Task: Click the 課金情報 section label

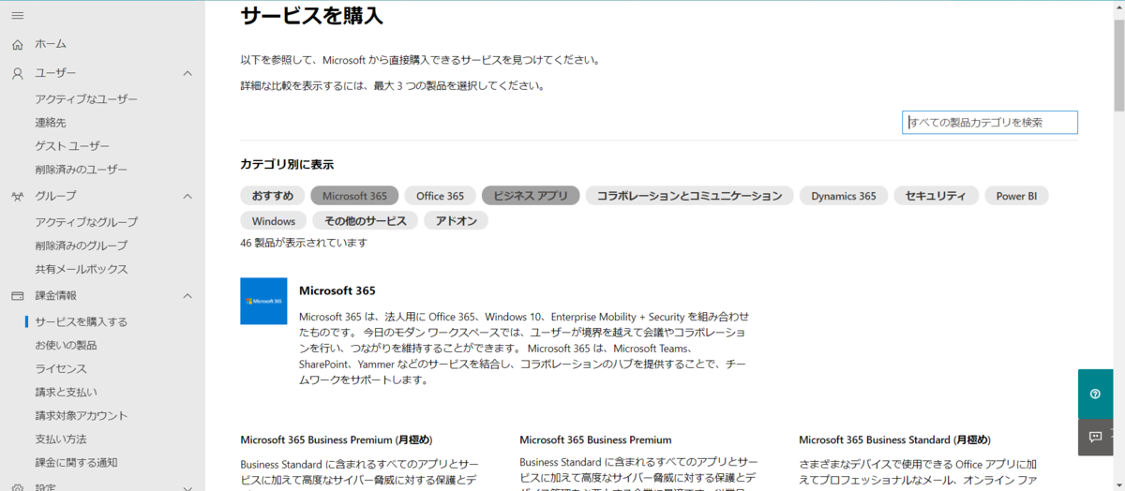Action: [55, 295]
